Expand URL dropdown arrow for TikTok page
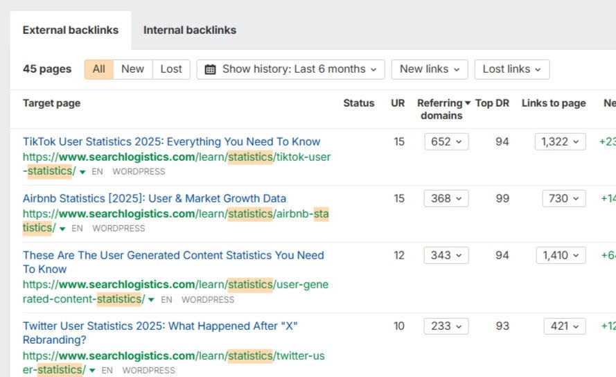Screen dimensions: 616x377 click(x=82, y=172)
